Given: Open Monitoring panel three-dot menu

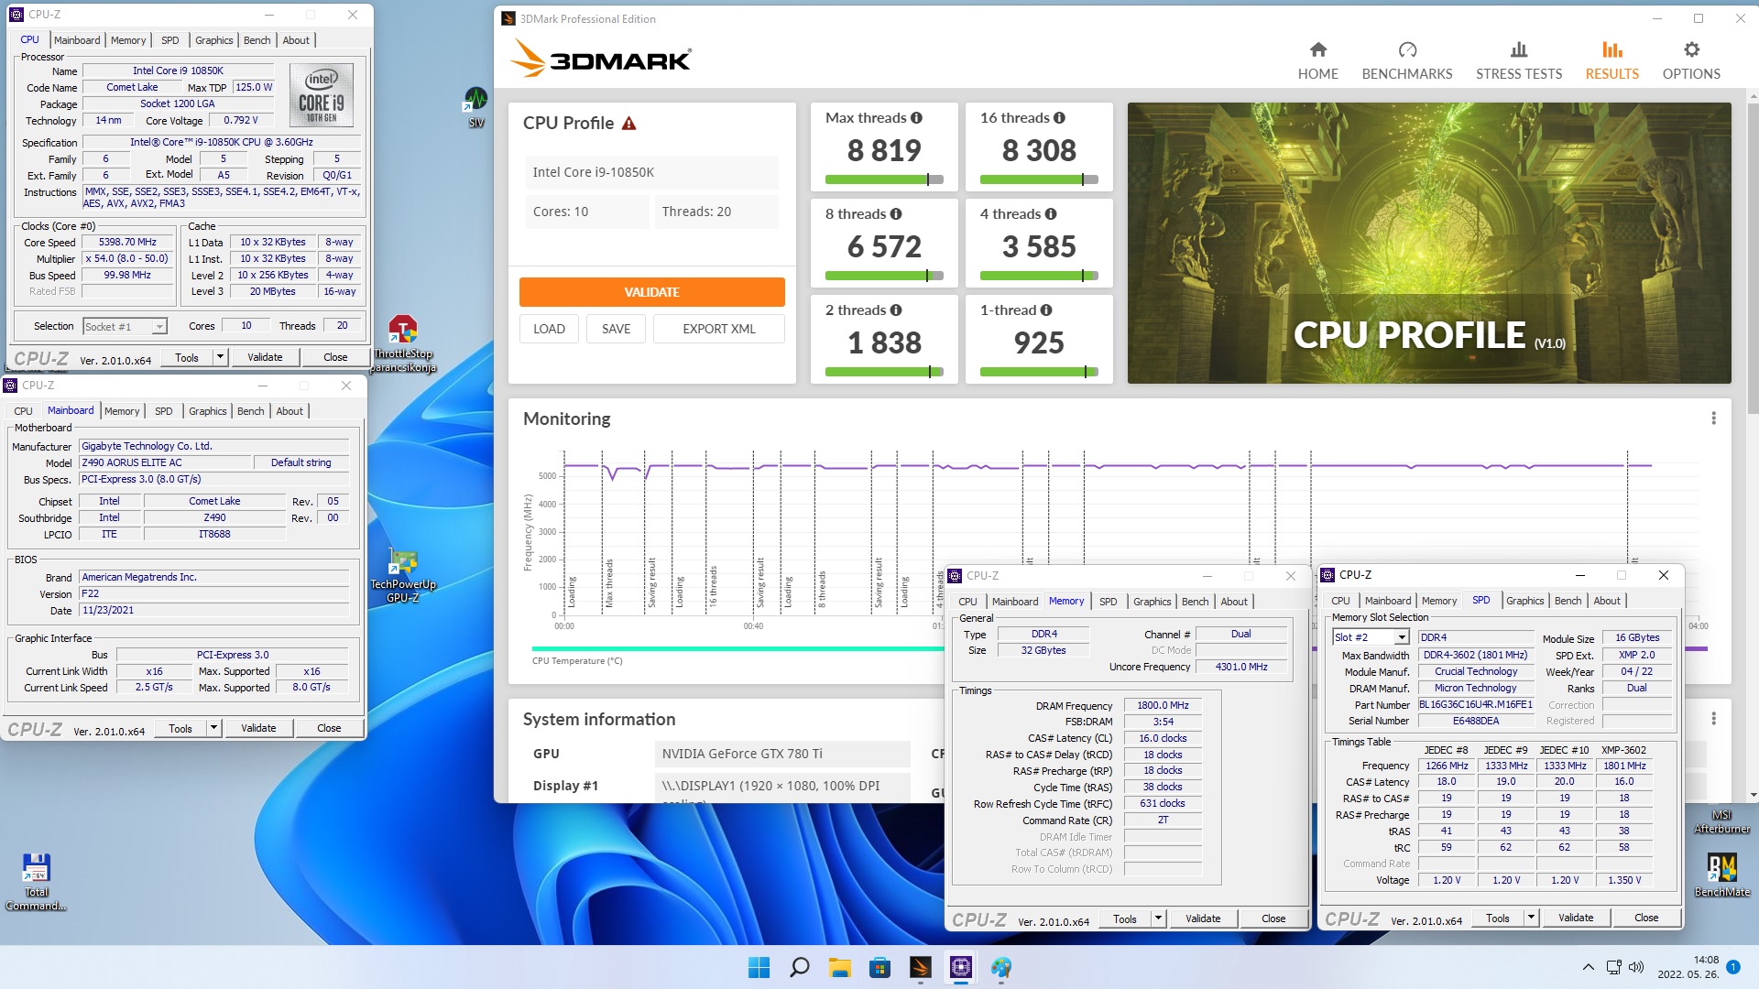Looking at the screenshot, I should point(1713,418).
